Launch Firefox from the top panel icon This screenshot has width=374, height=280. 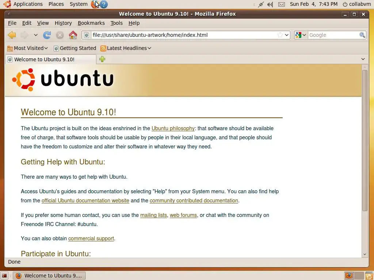coord(95,4)
